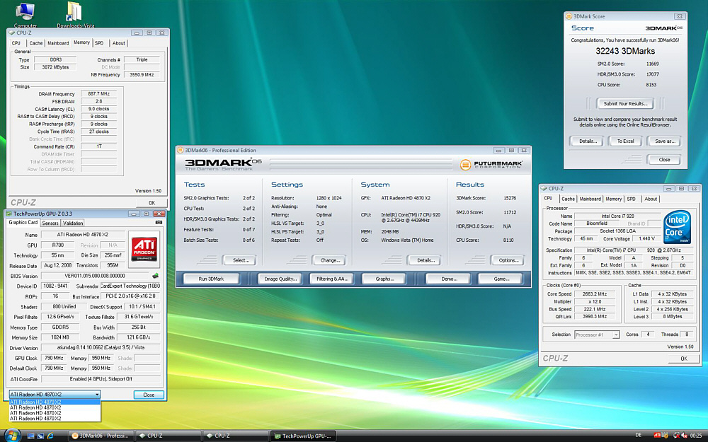Click the ATI Radeon logo in GPU-Z
The height and width of the screenshot is (442, 708).
(144, 248)
